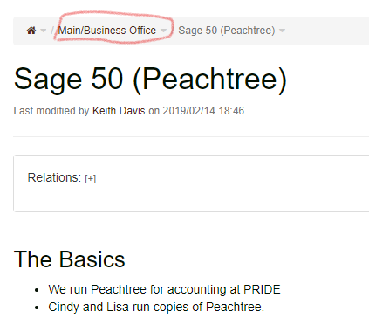Click the large Sage 50 (Peachtree) page title

150,80
